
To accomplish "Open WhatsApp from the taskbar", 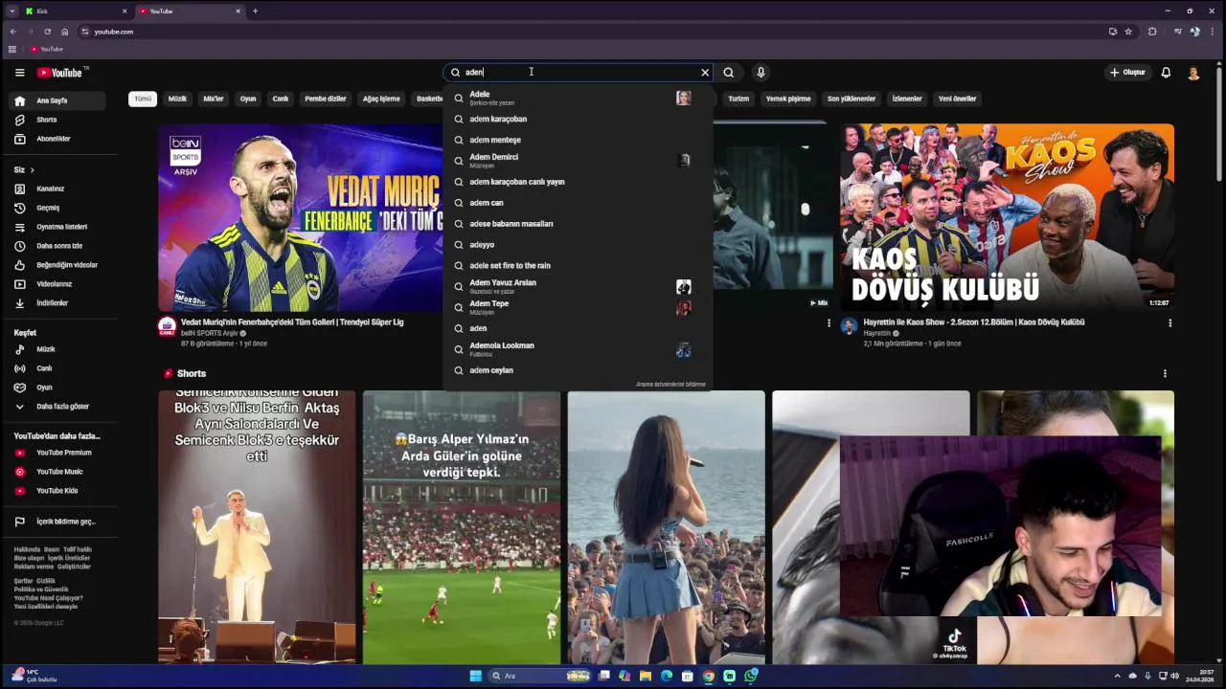I will coord(751,676).
